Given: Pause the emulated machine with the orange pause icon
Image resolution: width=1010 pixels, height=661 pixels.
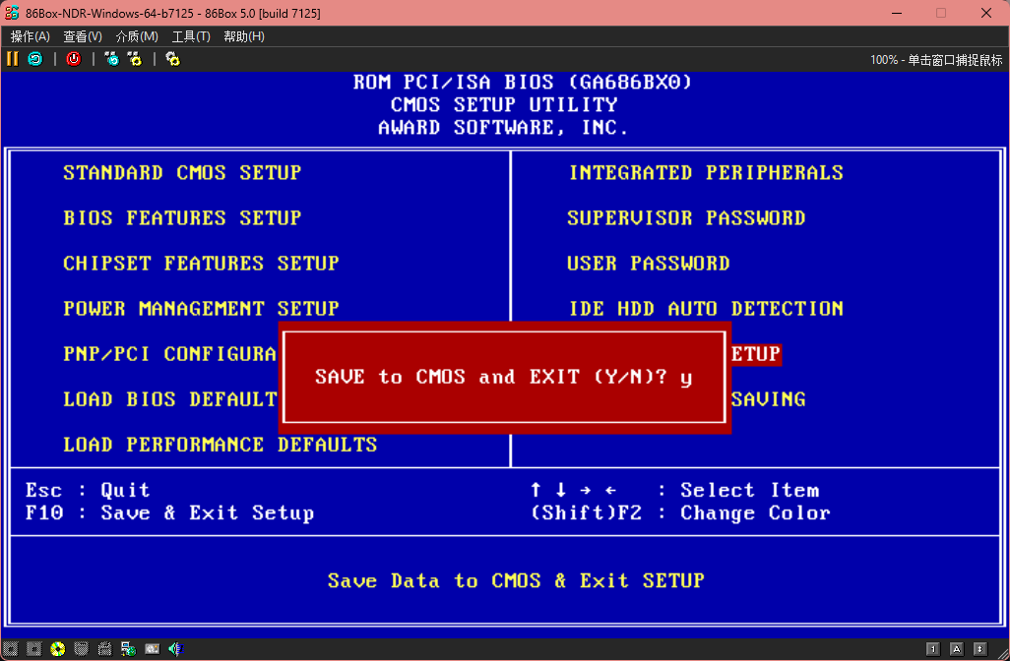Looking at the screenshot, I should (x=12, y=59).
